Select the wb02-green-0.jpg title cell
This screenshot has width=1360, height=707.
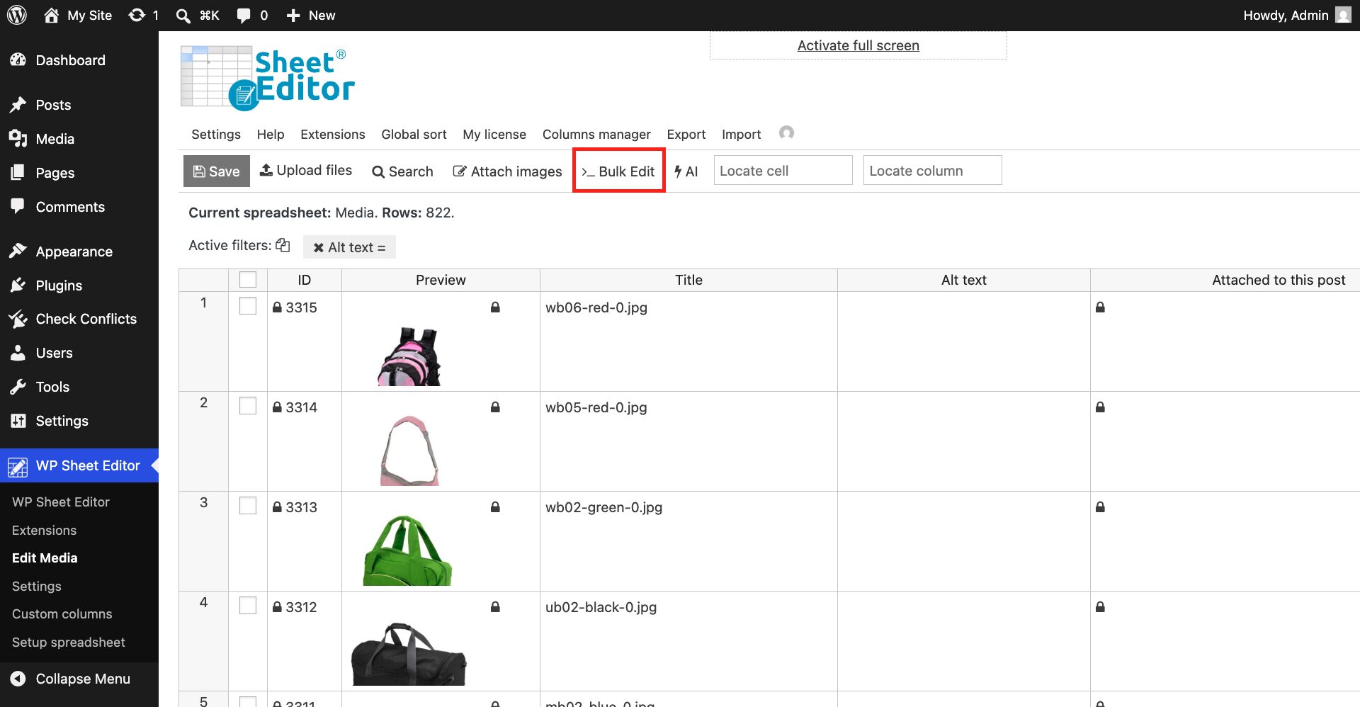pos(688,541)
